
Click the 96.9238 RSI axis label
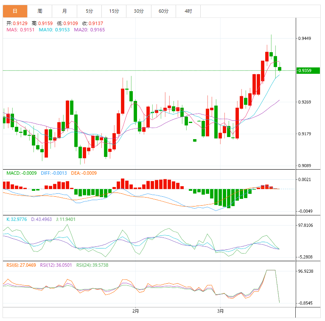(305, 271)
